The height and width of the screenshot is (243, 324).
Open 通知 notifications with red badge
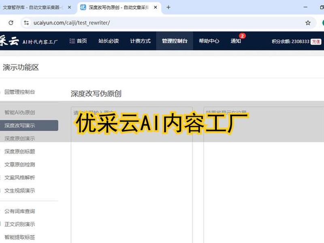(236, 41)
